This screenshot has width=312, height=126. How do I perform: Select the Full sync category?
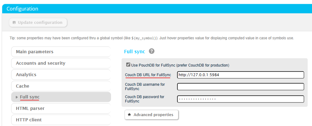click(61, 97)
